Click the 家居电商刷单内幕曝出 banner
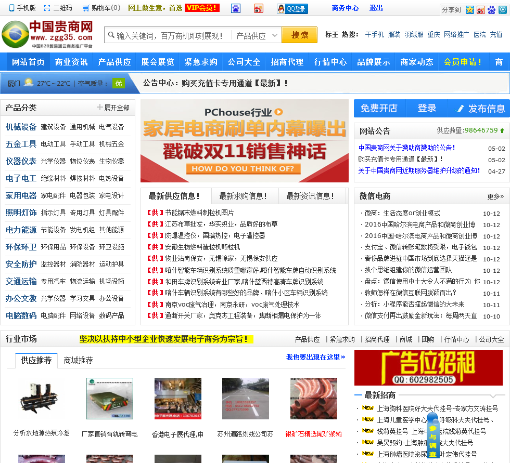510x463 pixels. 244,141
